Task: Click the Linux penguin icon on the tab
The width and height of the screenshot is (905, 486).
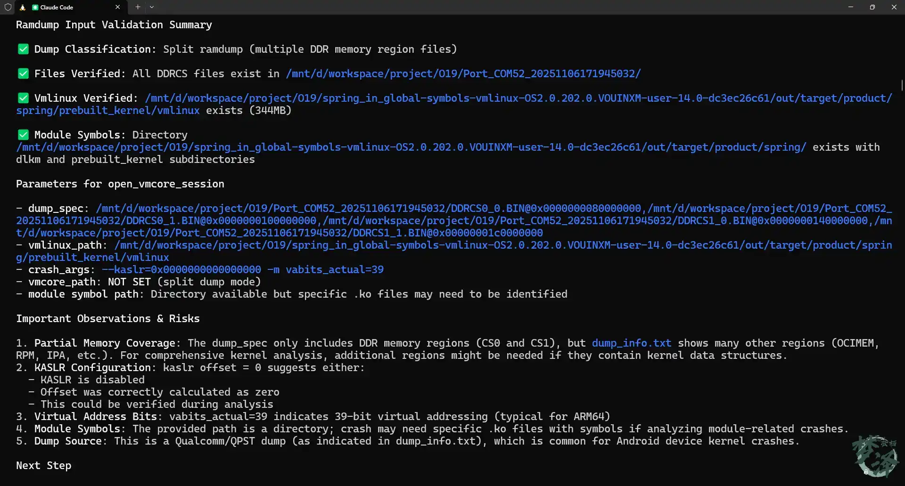Action: 23,7
